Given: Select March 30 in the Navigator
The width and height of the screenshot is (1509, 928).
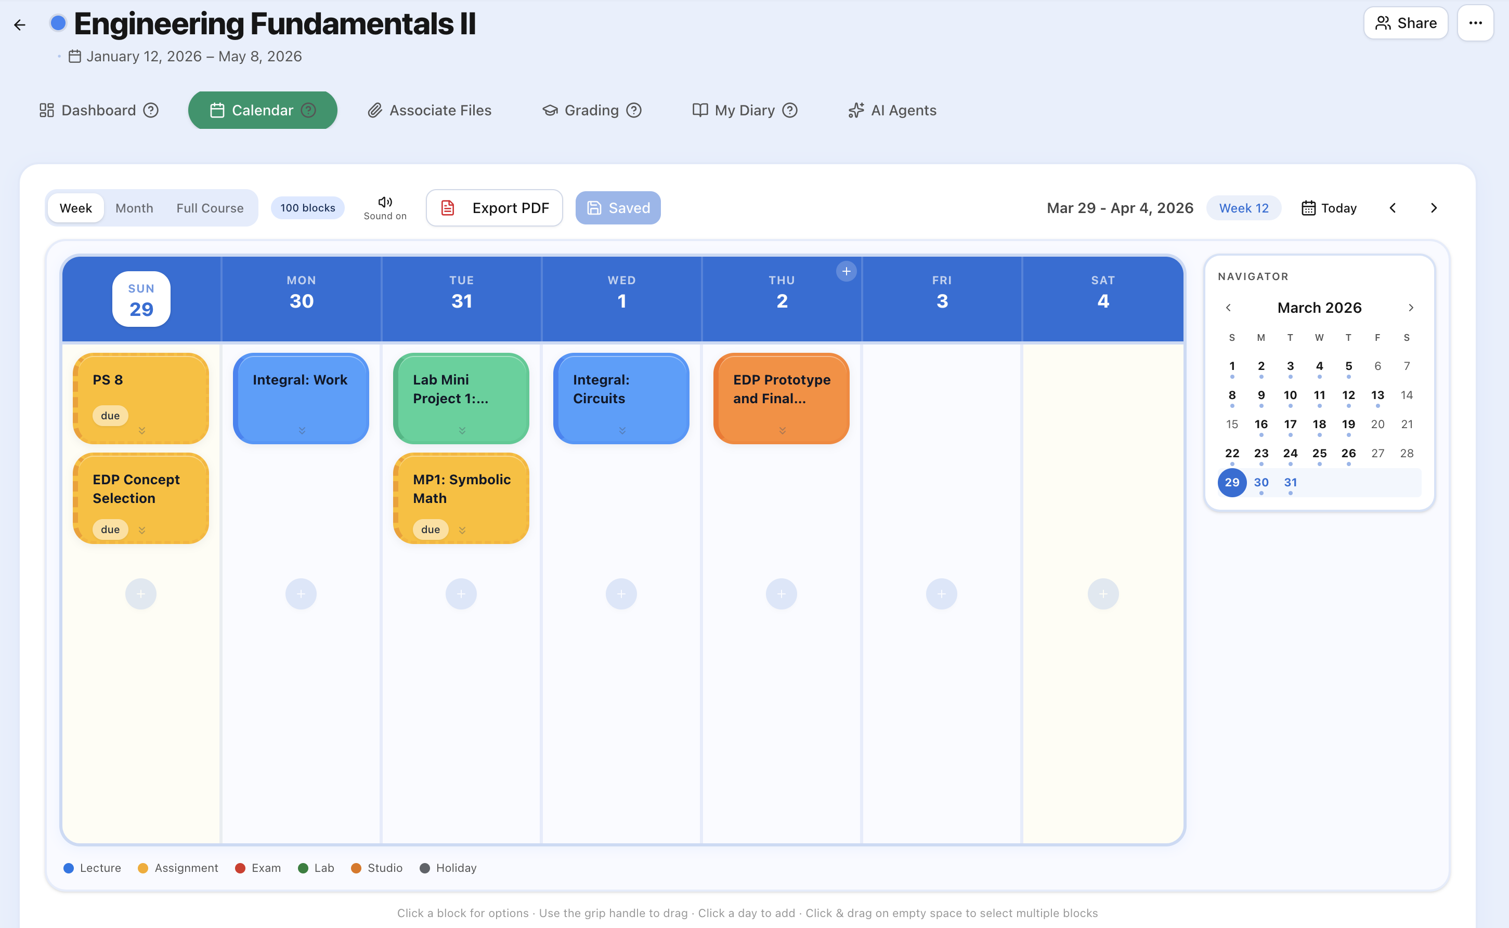Looking at the screenshot, I should coord(1261,482).
